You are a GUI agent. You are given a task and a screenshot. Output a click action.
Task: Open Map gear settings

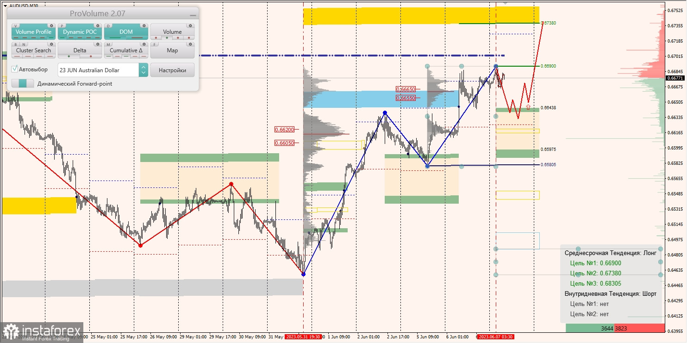click(190, 44)
